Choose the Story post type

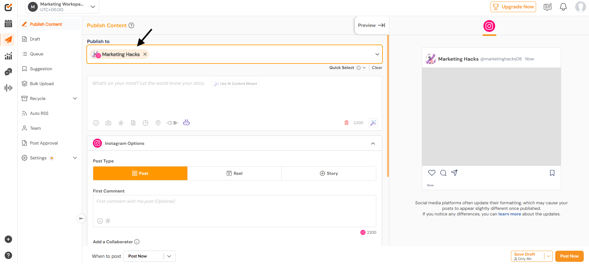329,173
